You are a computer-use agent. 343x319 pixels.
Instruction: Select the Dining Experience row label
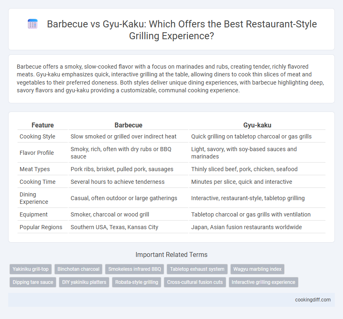point(33,198)
